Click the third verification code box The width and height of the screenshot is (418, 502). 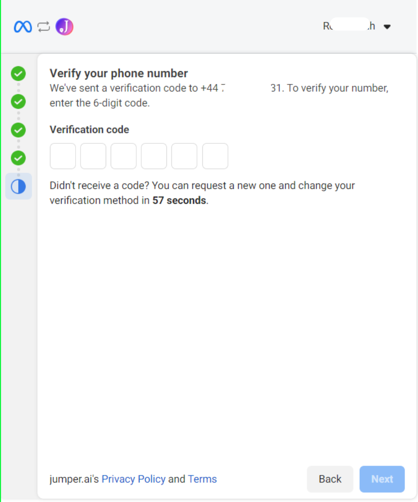pyautogui.click(x=123, y=156)
